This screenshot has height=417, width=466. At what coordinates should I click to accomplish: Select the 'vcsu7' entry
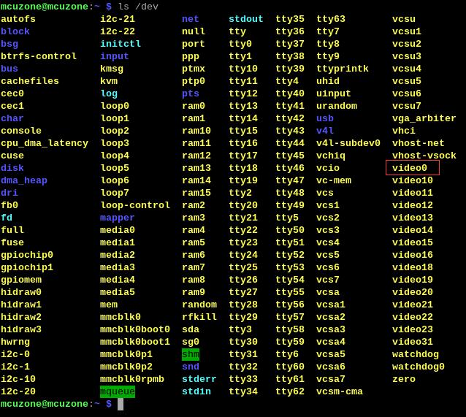[x=407, y=106]
